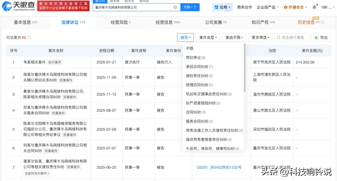Image resolution: width=337 pixels, height=181 pixels.
Task: Switch to the 经营风险 tab
Action: [x=121, y=22]
